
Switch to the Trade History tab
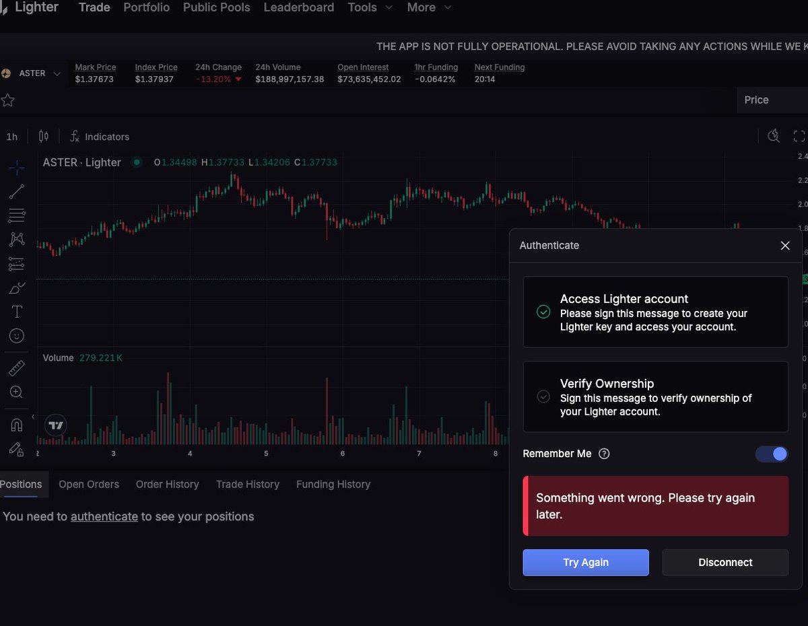pyautogui.click(x=248, y=484)
